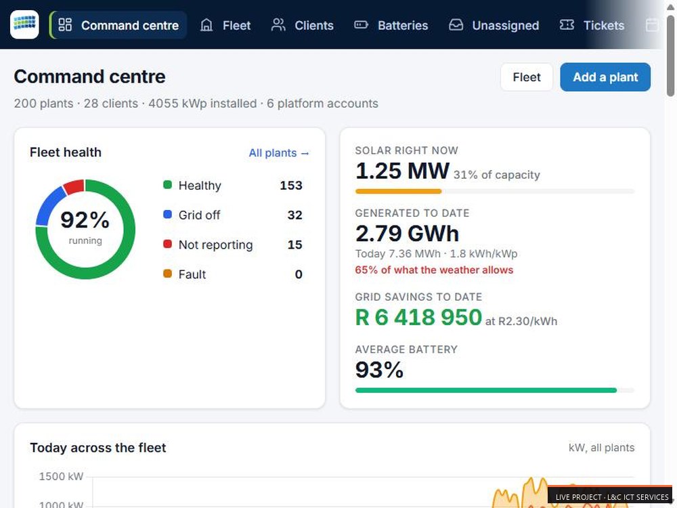The image size is (677, 508).
Task: Open the Command centre tab
Action: coord(118,25)
